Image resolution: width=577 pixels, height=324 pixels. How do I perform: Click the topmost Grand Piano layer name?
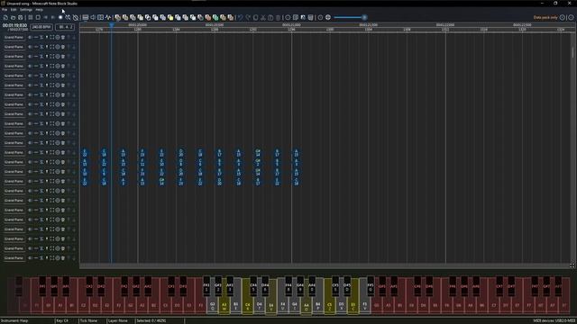(14, 37)
